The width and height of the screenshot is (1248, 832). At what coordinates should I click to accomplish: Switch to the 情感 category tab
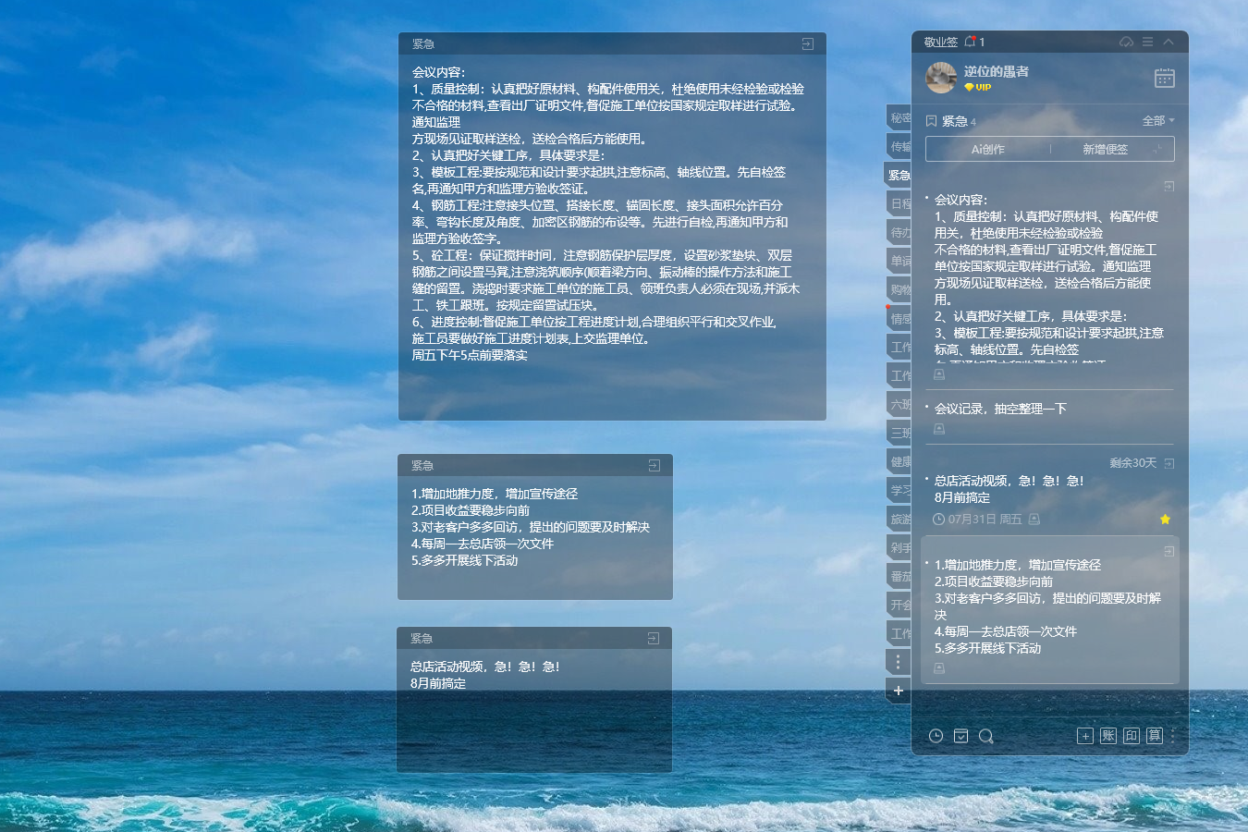click(x=899, y=319)
